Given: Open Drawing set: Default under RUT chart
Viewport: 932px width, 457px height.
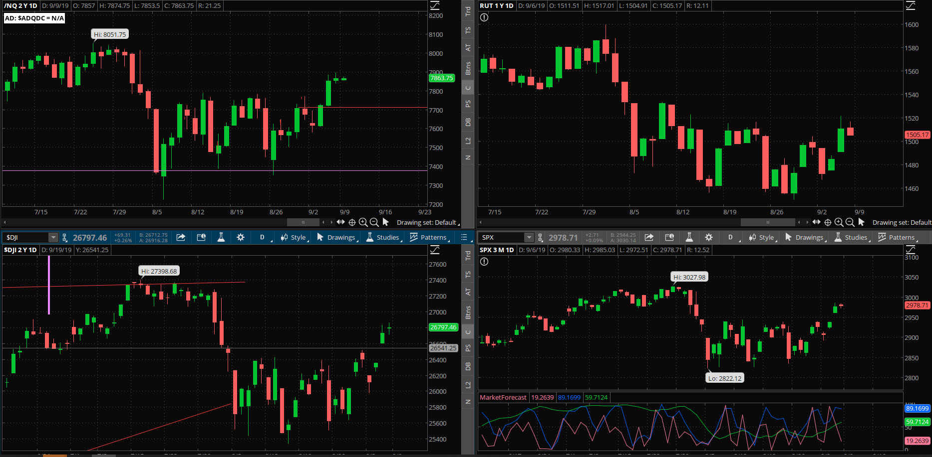Looking at the screenshot, I should [902, 223].
